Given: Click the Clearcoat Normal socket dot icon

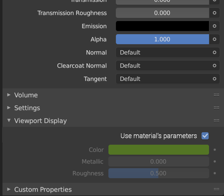Looking at the screenshot, I should point(214,66).
